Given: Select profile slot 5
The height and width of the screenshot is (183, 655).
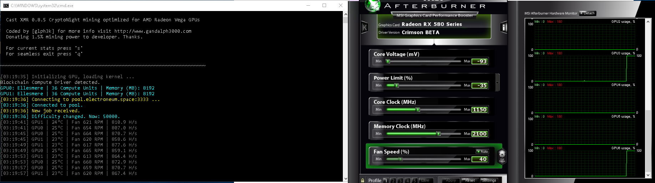Looking at the screenshot, I should (x=415, y=181).
